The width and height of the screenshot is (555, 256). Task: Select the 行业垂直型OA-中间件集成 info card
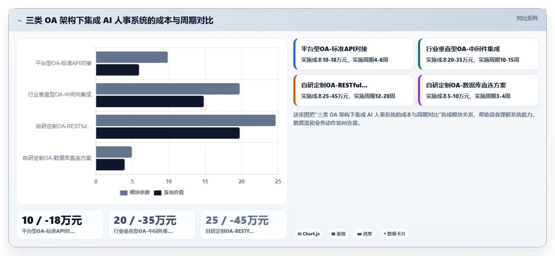[478, 54]
